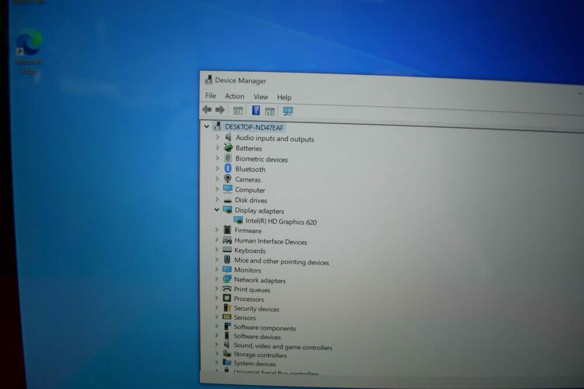Click the Bluetooth category icon
Viewport: 584px width, 389px height.
click(228, 169)
